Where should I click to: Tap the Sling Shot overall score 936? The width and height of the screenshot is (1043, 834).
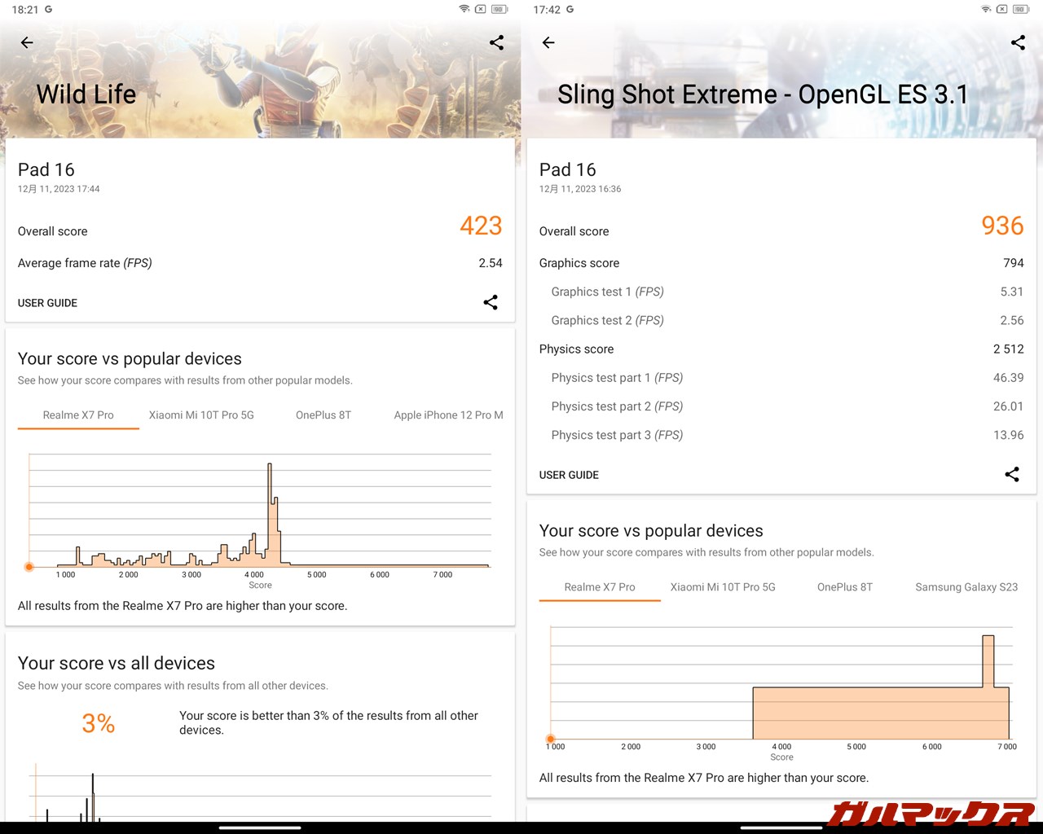point(1002,226)
